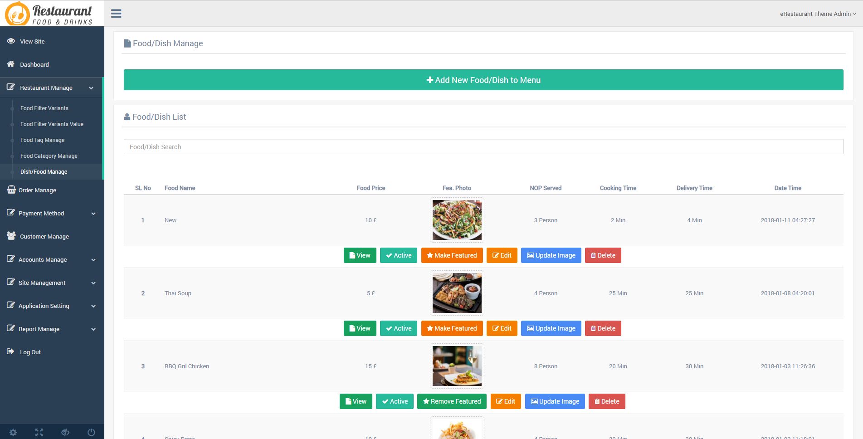
Task: Go to Dashboard in the sidebar
Action: (34, 64)
